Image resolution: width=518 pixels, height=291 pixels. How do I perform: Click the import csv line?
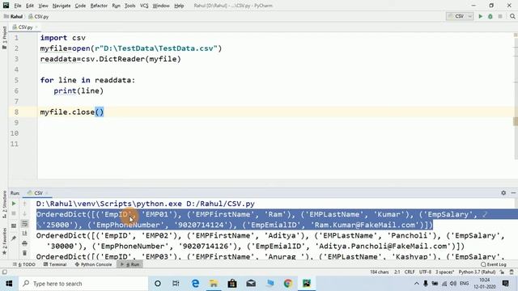tap(63, 38)
